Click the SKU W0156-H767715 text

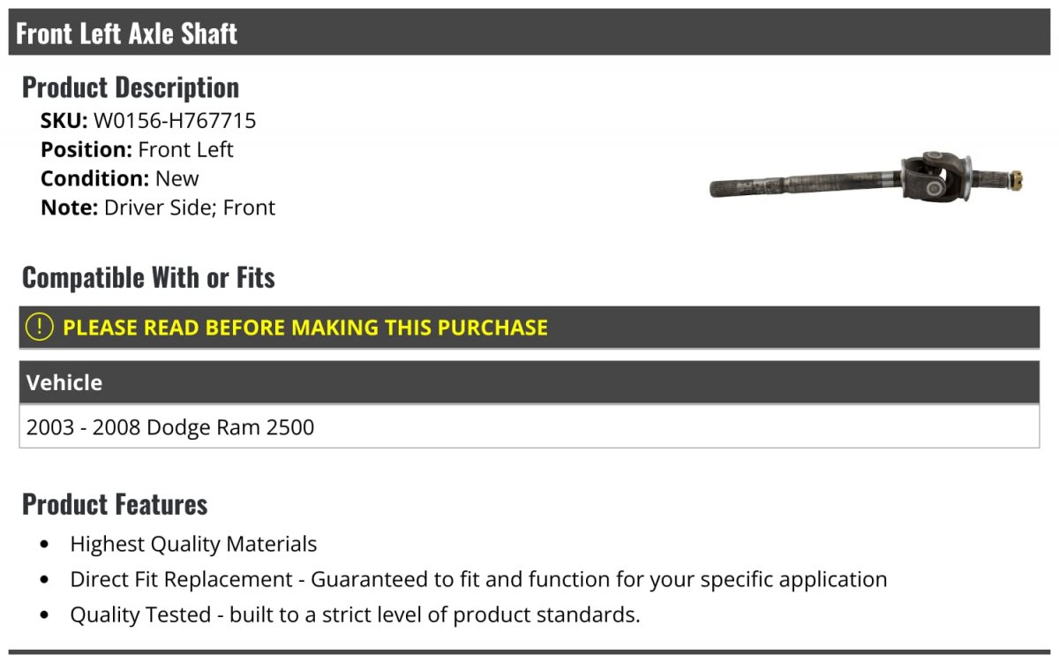pyautogui.click(x=148, y=121)
